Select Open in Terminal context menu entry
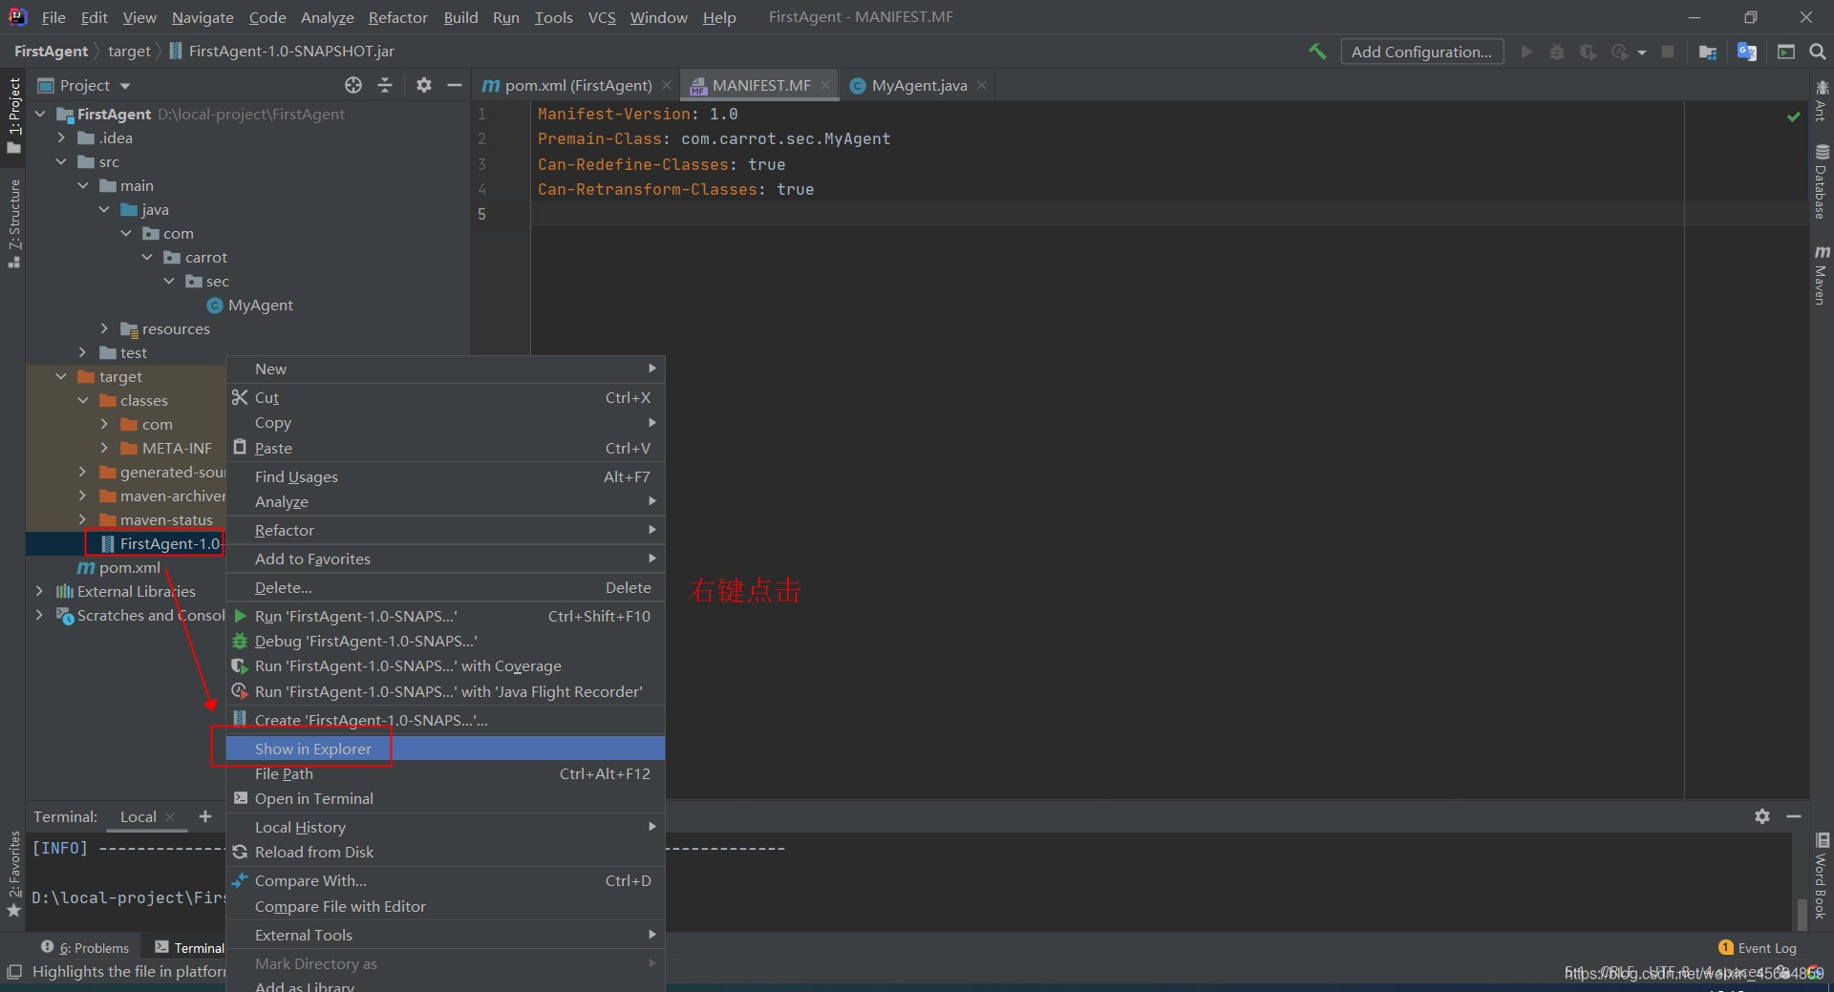Image resolution: width=1834 pixels, height=992 pixels. point(445,798)
